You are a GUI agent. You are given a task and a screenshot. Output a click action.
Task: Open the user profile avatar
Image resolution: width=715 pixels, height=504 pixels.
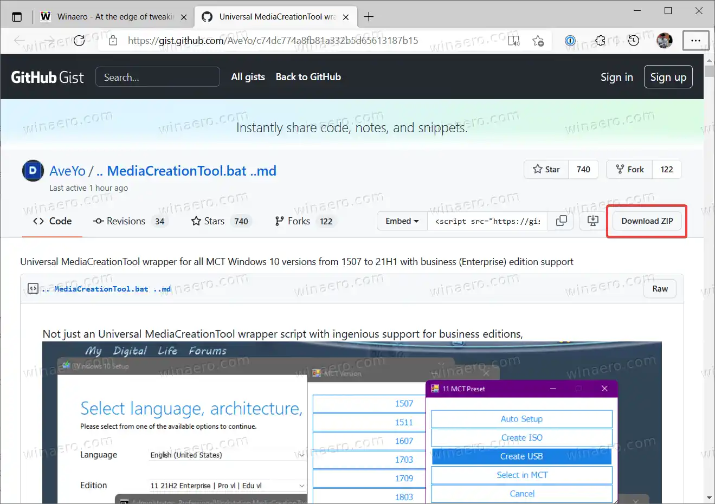[x=665, y=41]
